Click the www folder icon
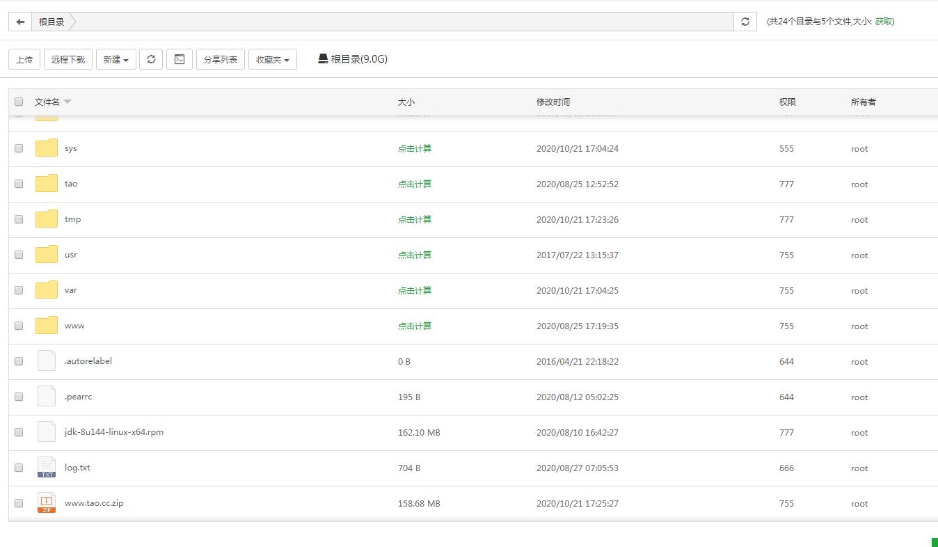The height and width of the screenshot is (547, 938). (x=47, y=326)
